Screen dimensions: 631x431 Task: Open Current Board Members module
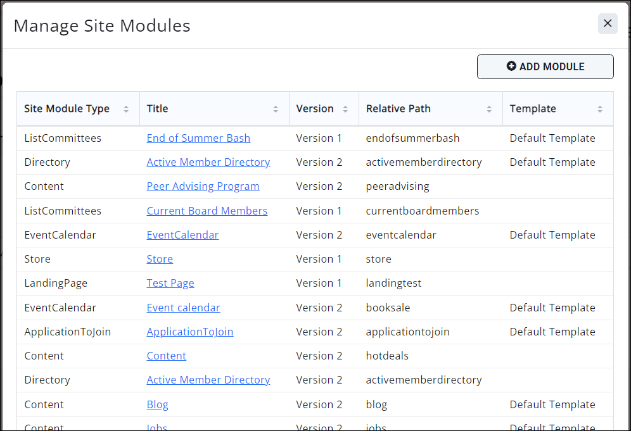click(x=207, y=211)
